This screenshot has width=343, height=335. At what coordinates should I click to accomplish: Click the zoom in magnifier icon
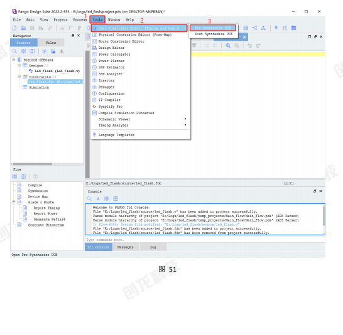tap(228, 45)
